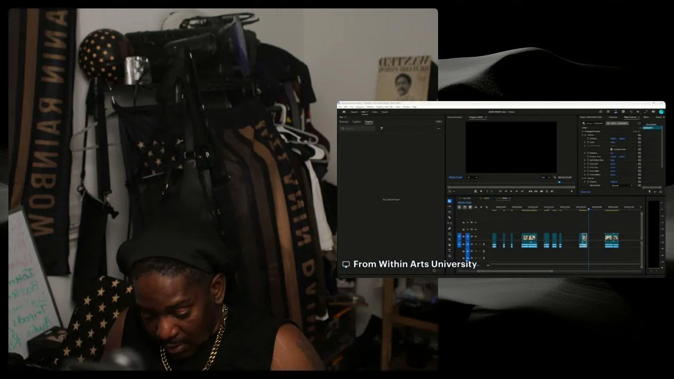Open the Color workspace
Viewport: 674px width, 379px height.
click(375, 112)
